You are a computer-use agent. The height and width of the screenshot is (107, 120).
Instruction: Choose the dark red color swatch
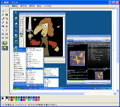click(12, 97)
